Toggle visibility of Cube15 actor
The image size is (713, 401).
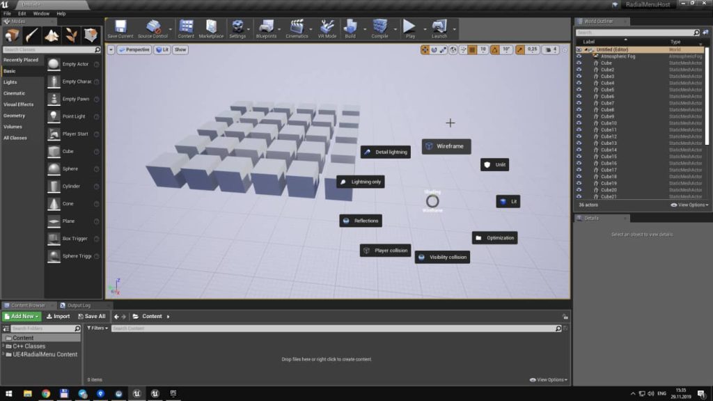[x=579, y=157]
